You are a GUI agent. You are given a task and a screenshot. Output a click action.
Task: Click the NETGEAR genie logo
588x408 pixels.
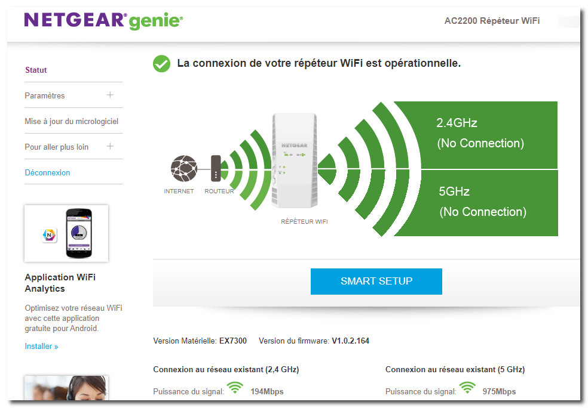click(103, 21)
